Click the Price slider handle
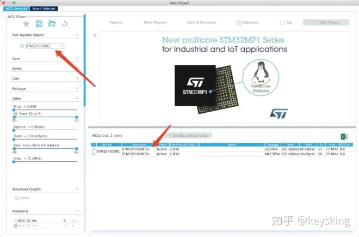Screen dimensions: 359x237 [14, 110]
